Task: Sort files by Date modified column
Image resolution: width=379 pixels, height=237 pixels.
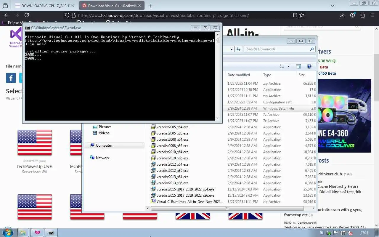Action: [x=243, y=75]
